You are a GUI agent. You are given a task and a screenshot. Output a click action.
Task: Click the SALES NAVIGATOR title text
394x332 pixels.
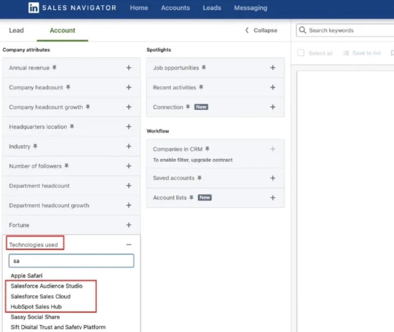pos(79,8)
